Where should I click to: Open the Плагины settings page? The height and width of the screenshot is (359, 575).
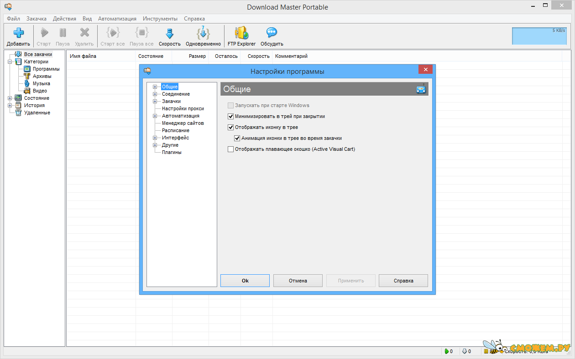click(172, 153)
